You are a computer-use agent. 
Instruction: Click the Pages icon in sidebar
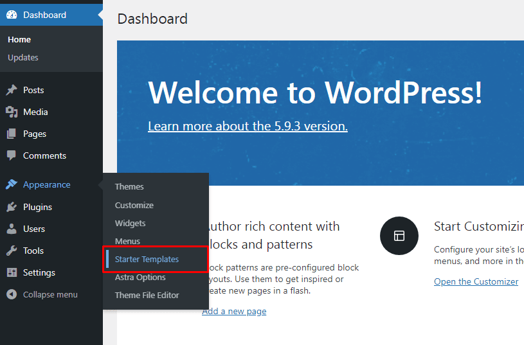tap(12, 134)
